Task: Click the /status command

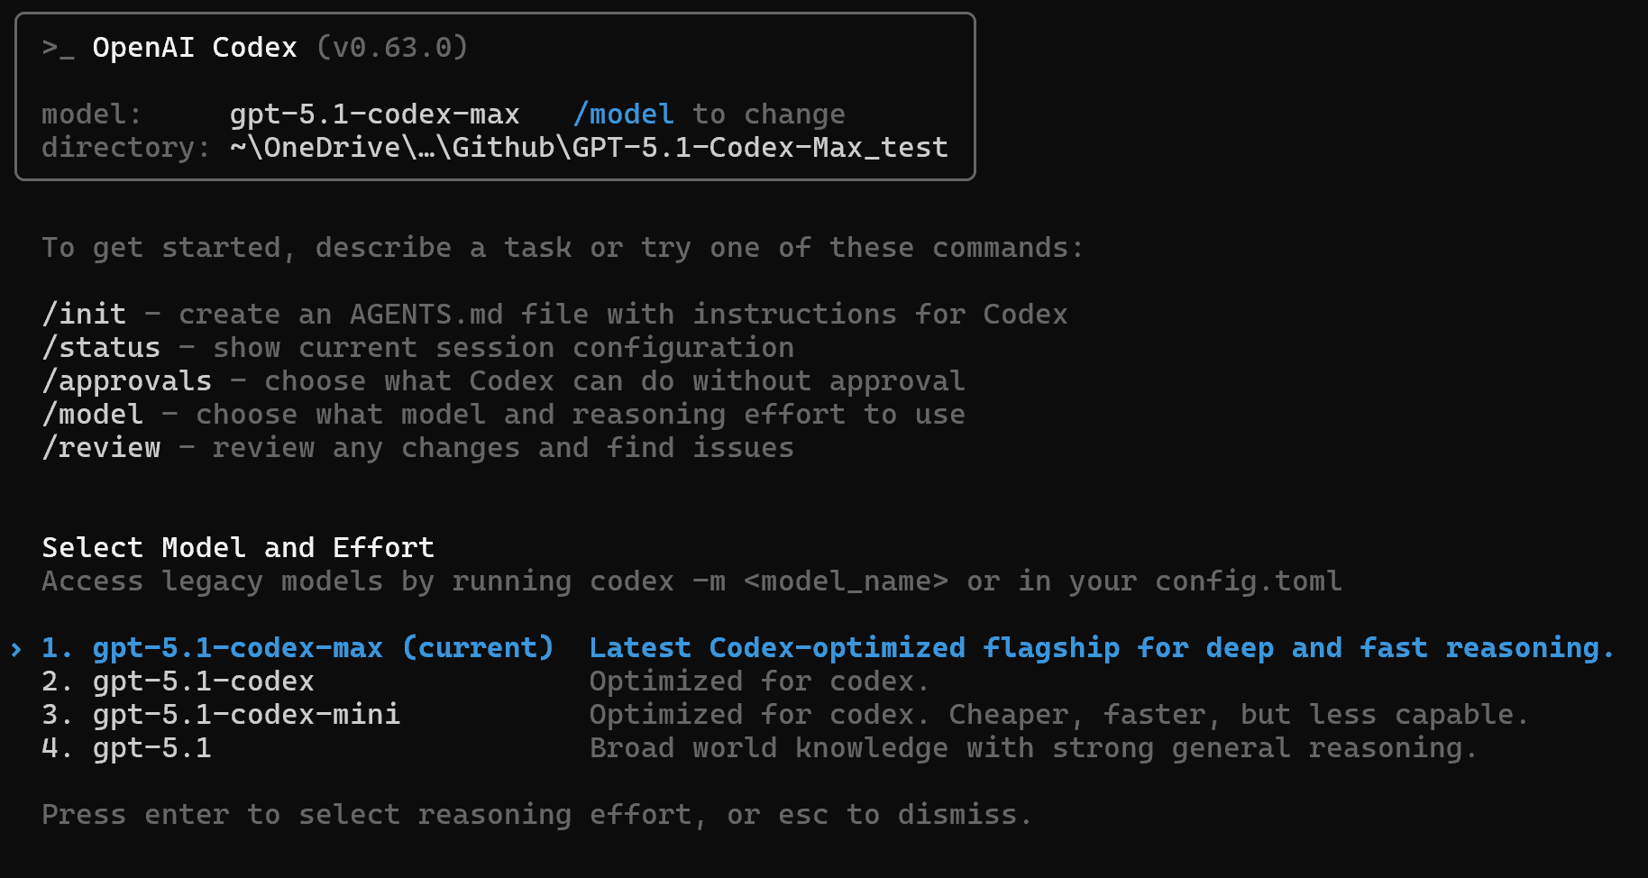Action: 101,348
